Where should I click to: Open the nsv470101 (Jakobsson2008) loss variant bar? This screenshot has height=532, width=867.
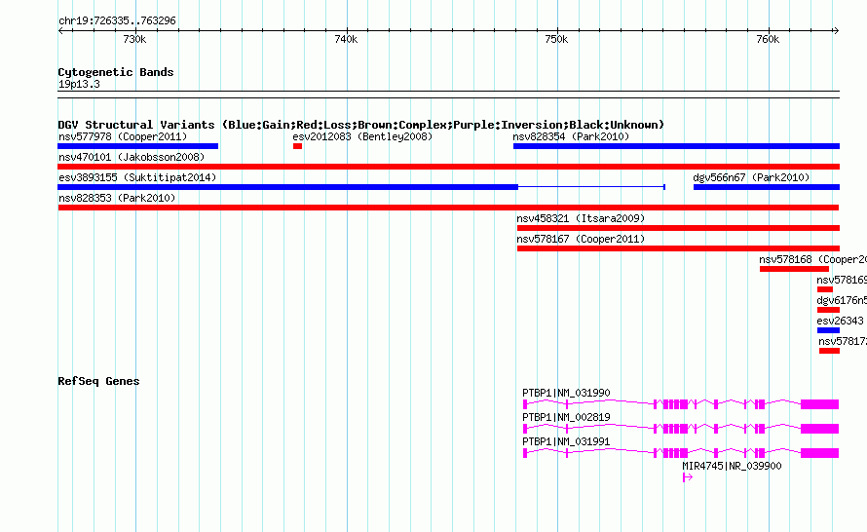point(448,167)
